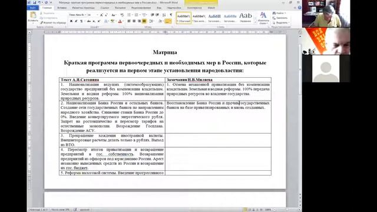Click the Копировать copy command
Viewport: 377px width, 212px height.
(x=48, y=18)
